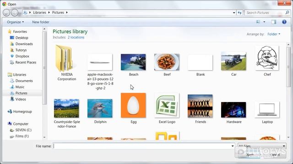Open the Help question mark icon
The image size is (293, 164).
284,22
